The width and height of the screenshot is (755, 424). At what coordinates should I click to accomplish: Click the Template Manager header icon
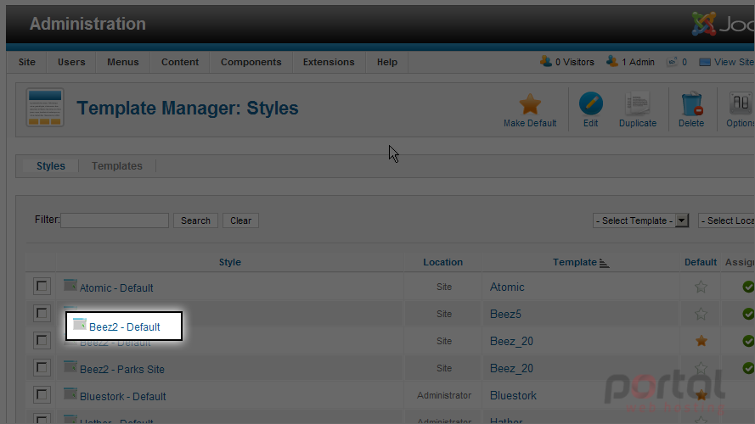click(45, 108)
